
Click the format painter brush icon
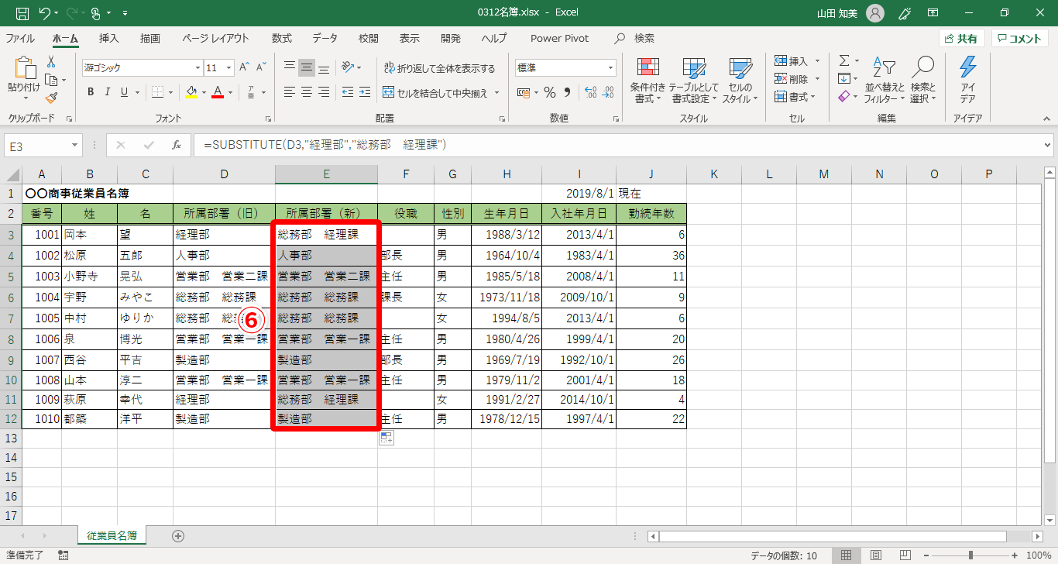51,98
